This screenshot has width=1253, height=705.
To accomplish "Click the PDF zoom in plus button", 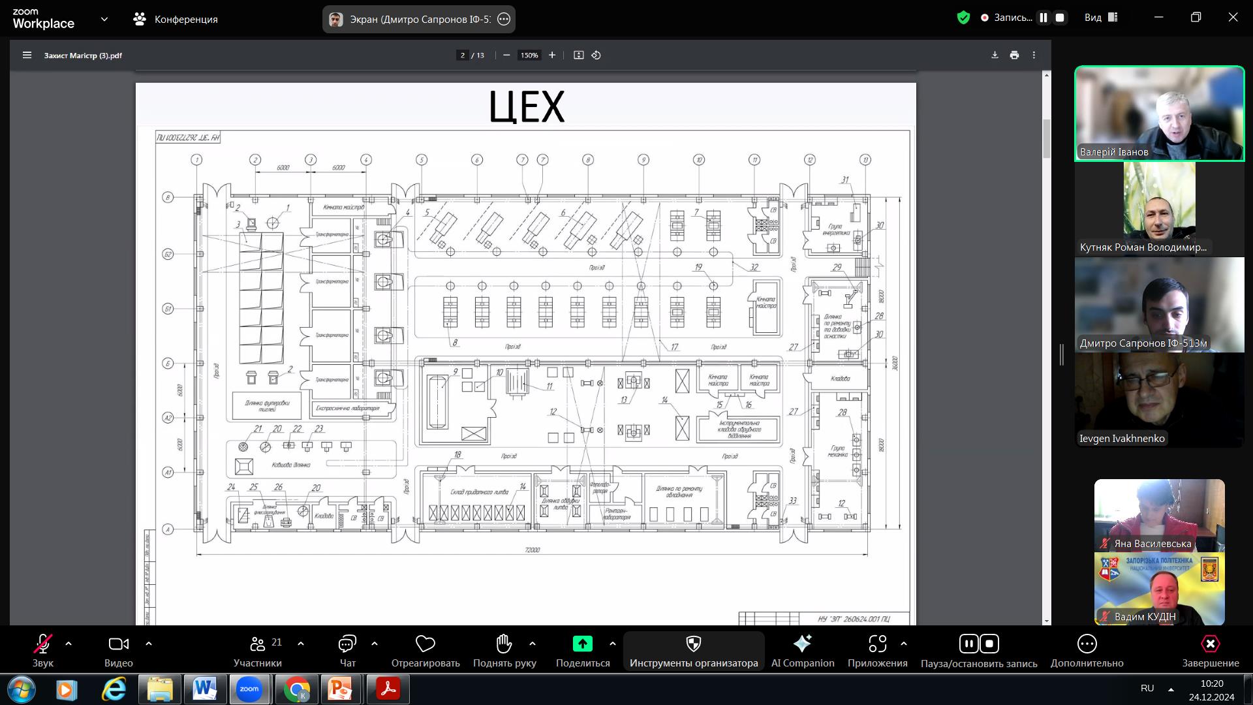I will (x=552, y=55).
